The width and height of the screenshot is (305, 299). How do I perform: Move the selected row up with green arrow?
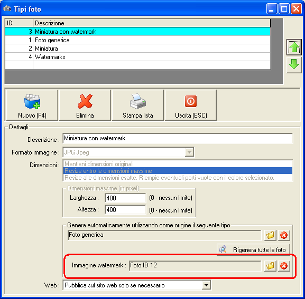[294, 47]
